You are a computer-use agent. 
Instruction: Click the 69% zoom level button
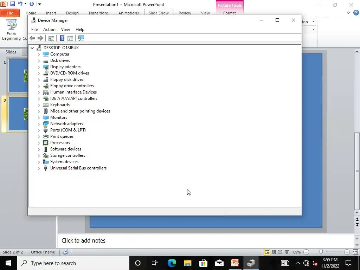click(297, 252)
